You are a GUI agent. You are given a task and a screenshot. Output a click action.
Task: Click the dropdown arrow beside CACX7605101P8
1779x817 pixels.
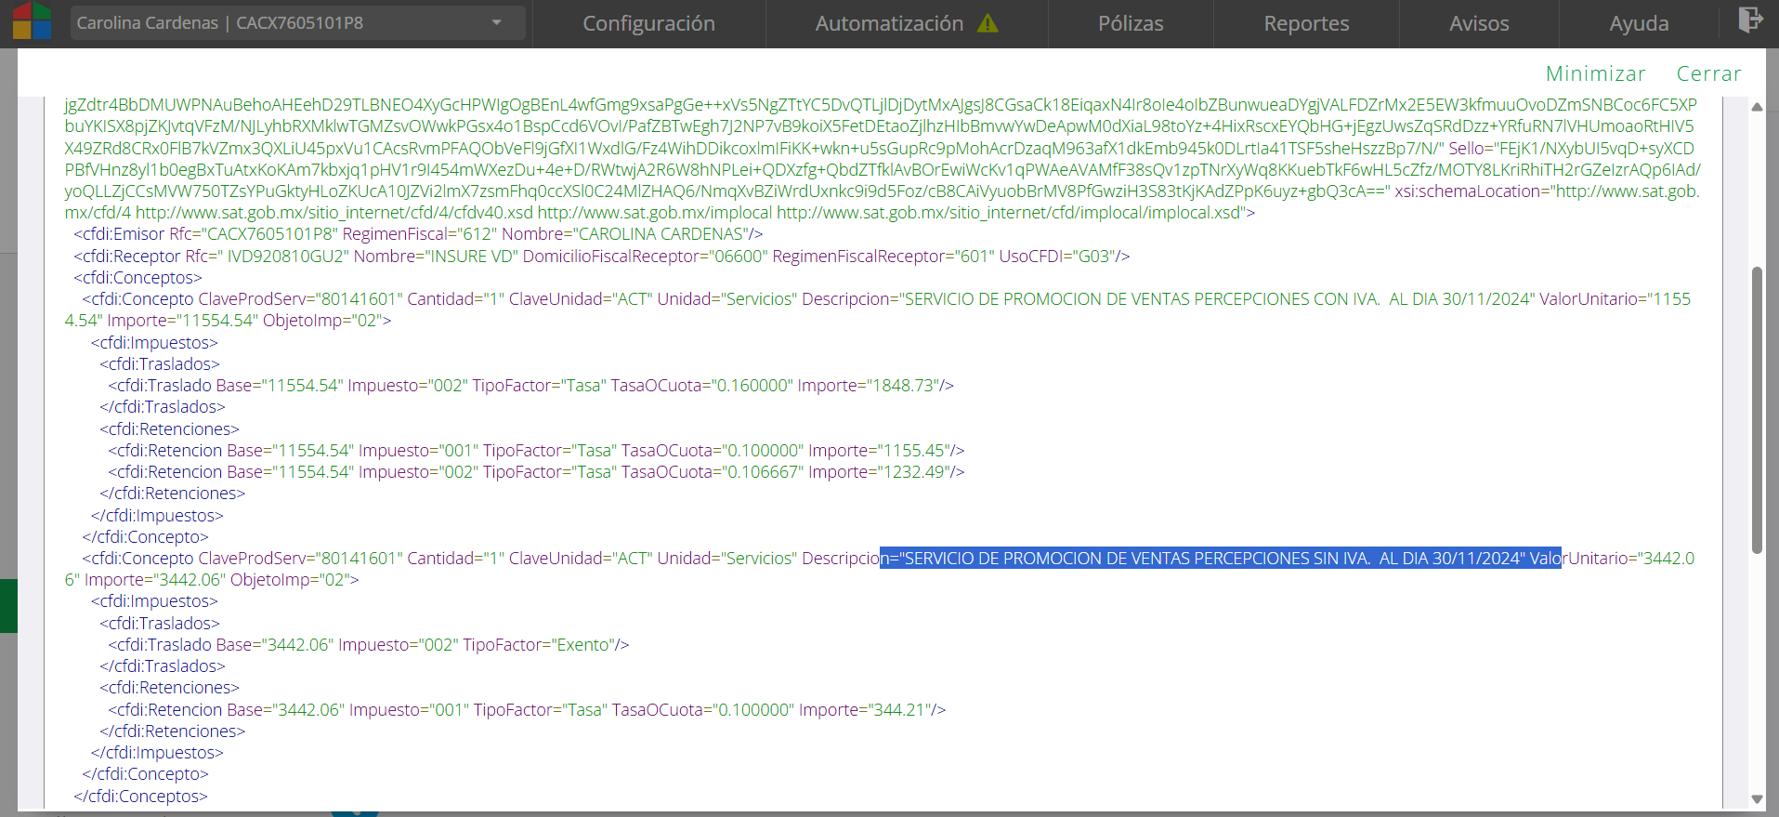click(497, 23)
